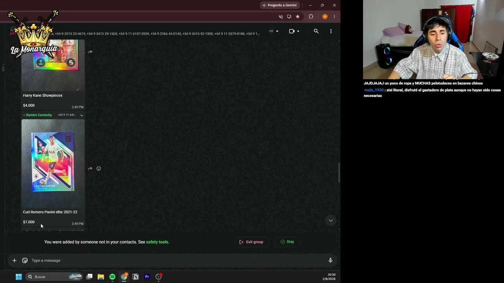Image resolution: width=504 pixels, height=283 pixels.
Task: Open the WhatsApp chat options menu
Action: pos(331,31)
